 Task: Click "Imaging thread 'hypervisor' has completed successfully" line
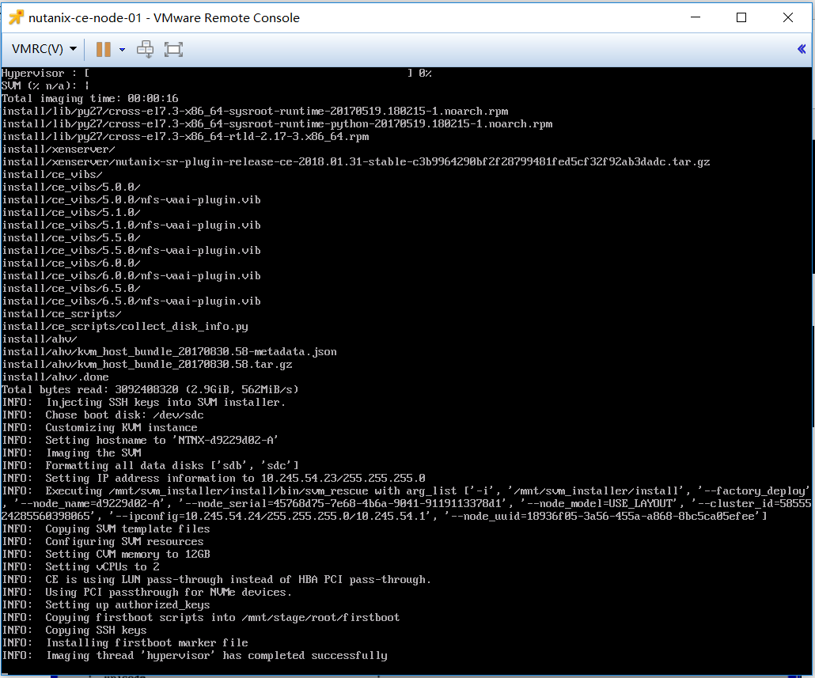195,656
